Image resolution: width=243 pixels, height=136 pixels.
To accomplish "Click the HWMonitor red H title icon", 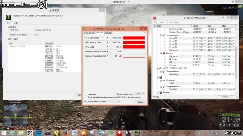I will point(154,18).
